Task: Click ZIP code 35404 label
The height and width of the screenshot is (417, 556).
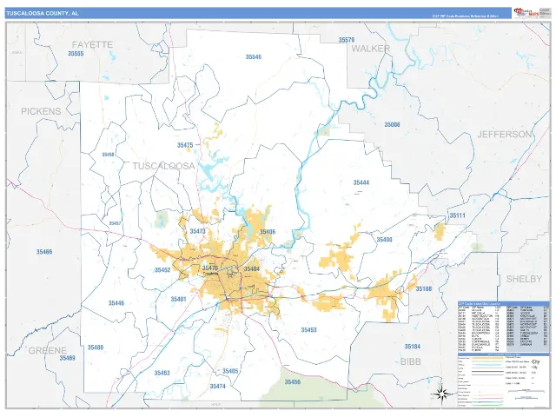Action: coord(252,268)
